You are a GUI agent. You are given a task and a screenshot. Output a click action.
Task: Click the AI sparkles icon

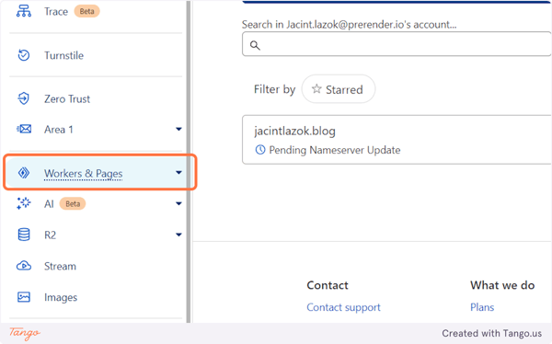(24, 203)
